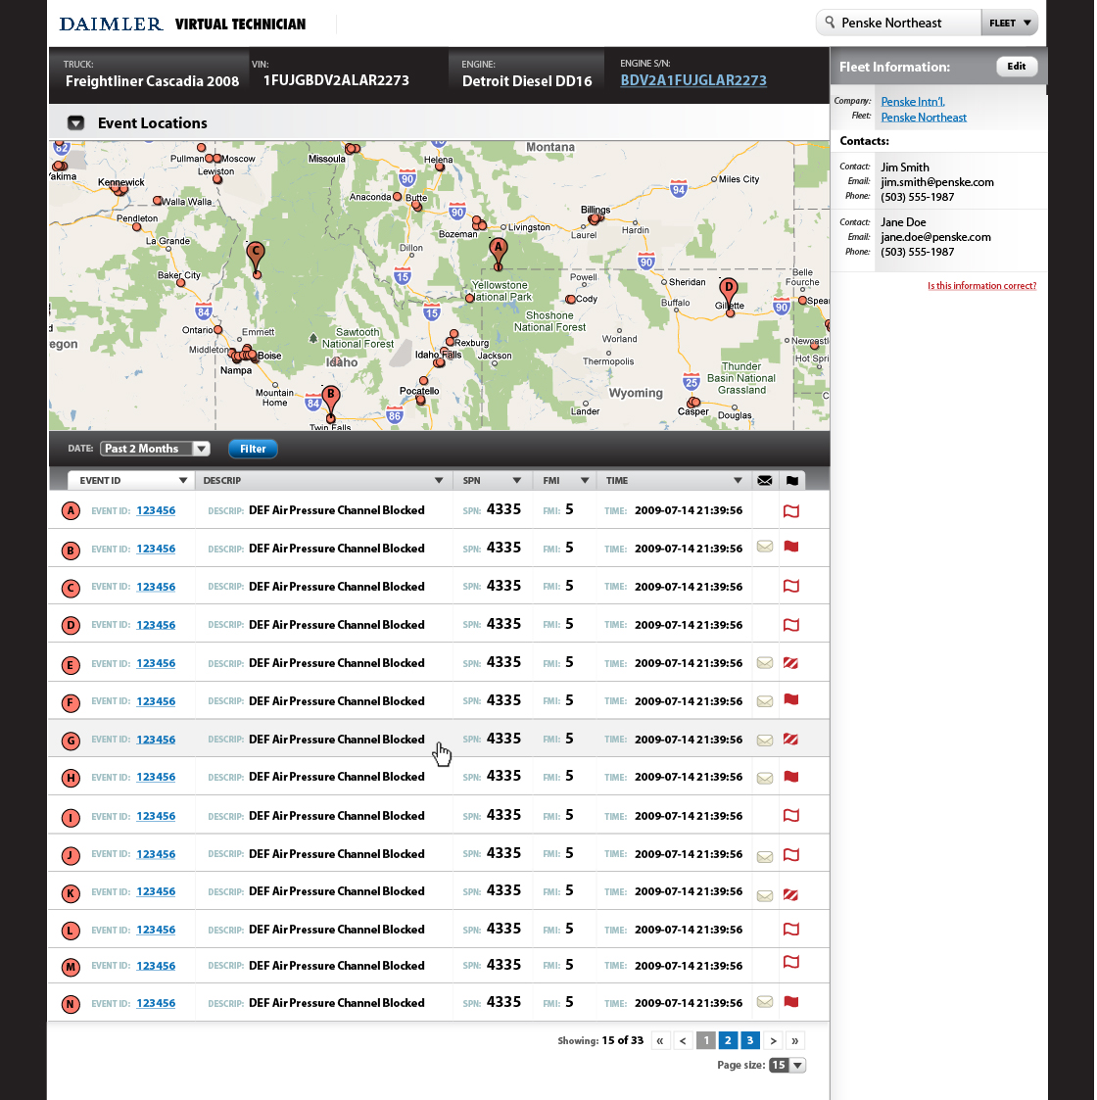
Task: Go to page 2 of results
Action: coord(728,1040)
